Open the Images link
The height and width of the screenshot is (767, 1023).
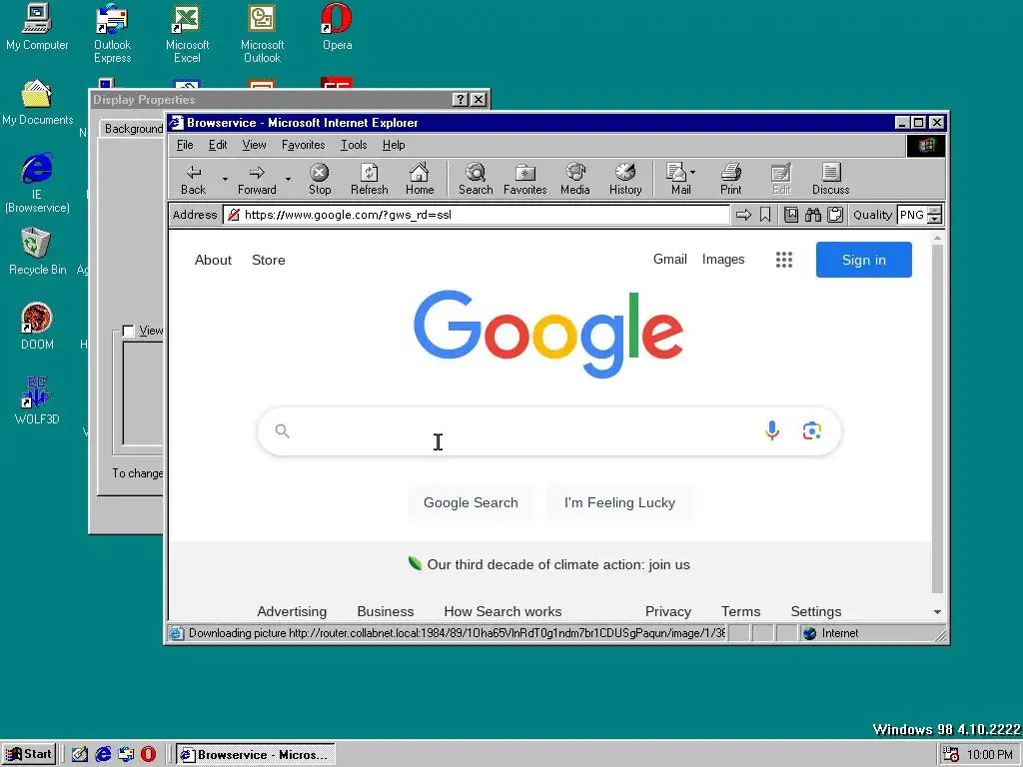coord(723,259)
